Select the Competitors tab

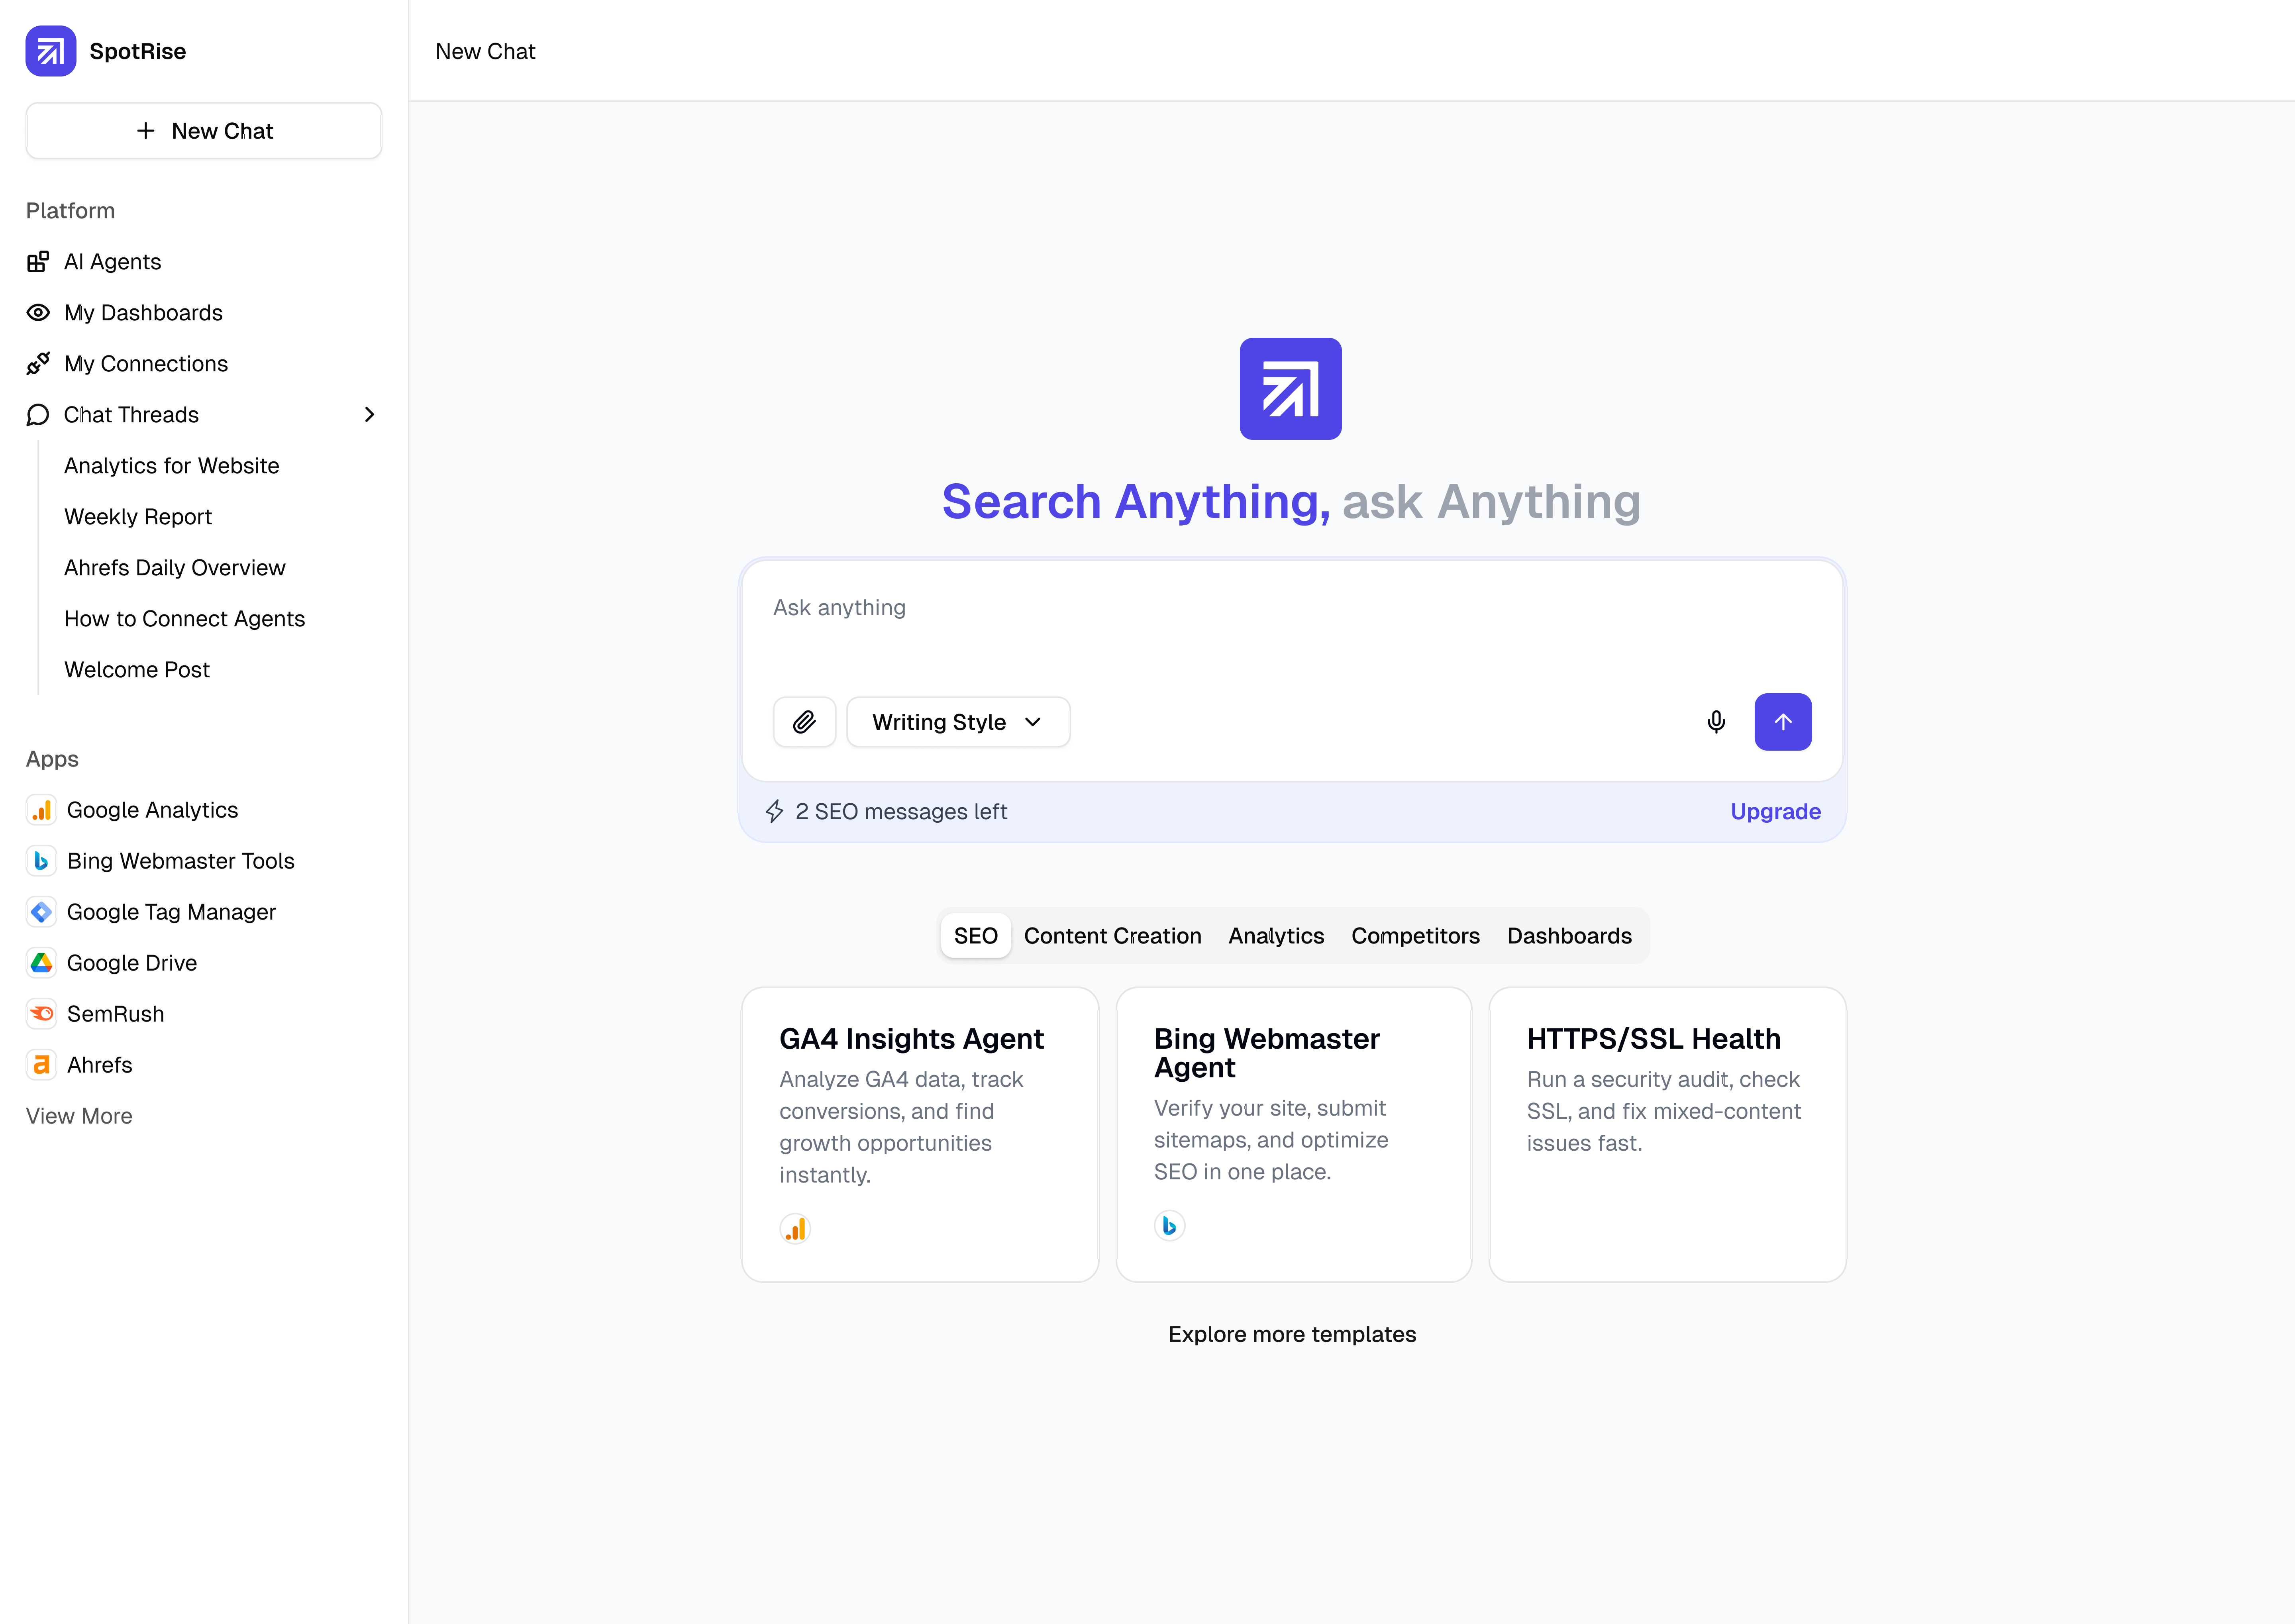point(1415,936)
